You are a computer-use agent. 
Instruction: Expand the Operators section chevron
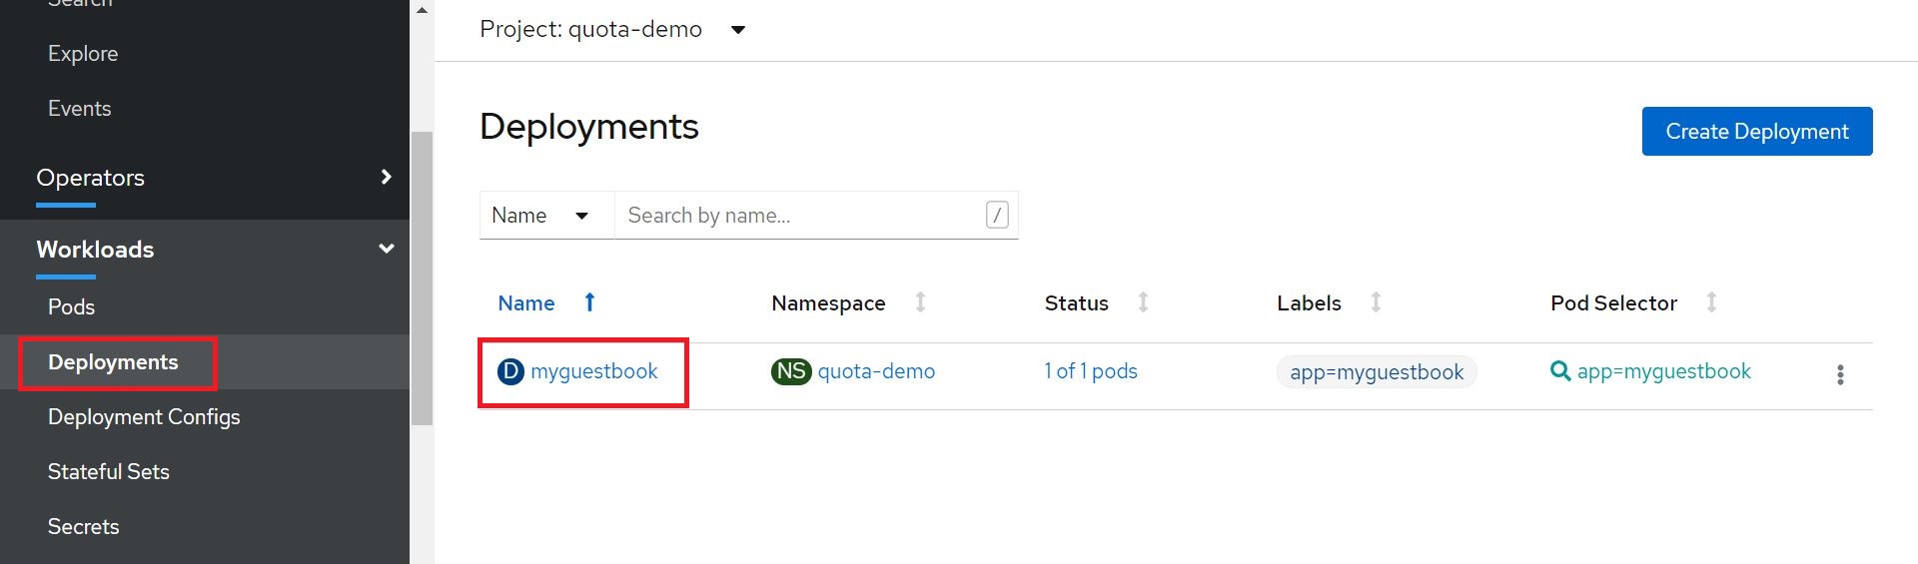pyautogui.click(x=387, y=177)
